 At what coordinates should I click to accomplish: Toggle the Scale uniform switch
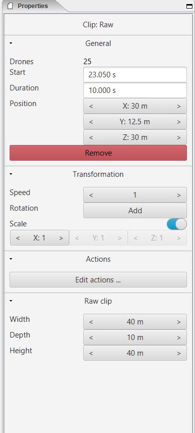[177, 224]
